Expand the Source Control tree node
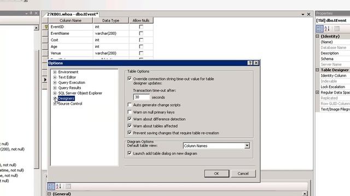 pyautogui.click(x=55, y=104)
